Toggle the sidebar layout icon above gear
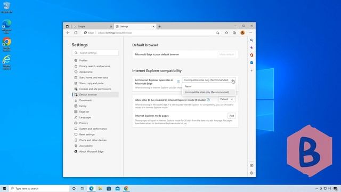Screen dimensions: 341x192 tap(251, 165)
